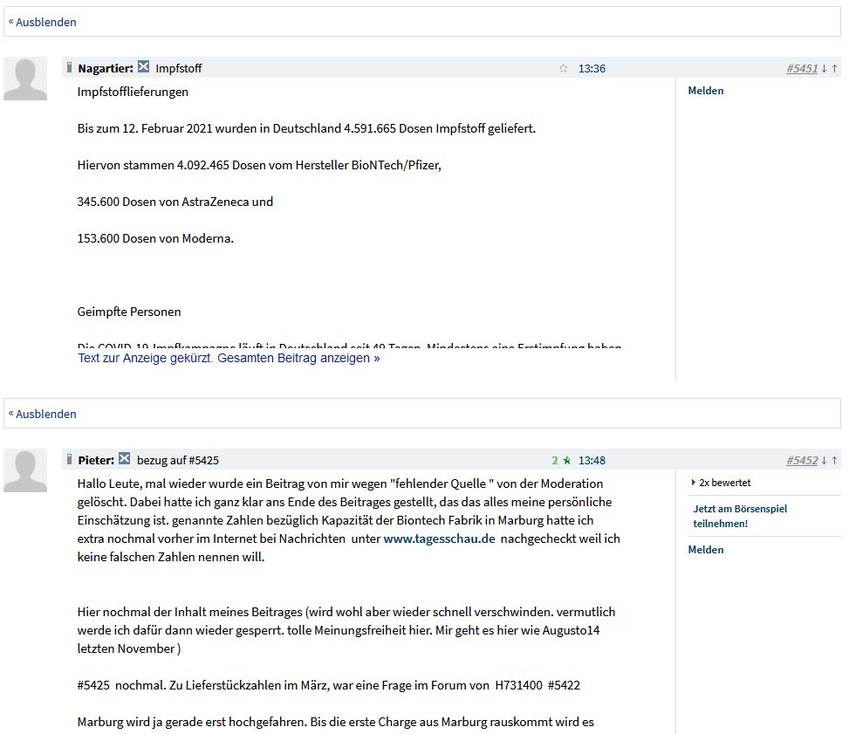Click status marker left of Pieter
The width and height of the screenshot is (849, 734).
click(x=69, y=459)
